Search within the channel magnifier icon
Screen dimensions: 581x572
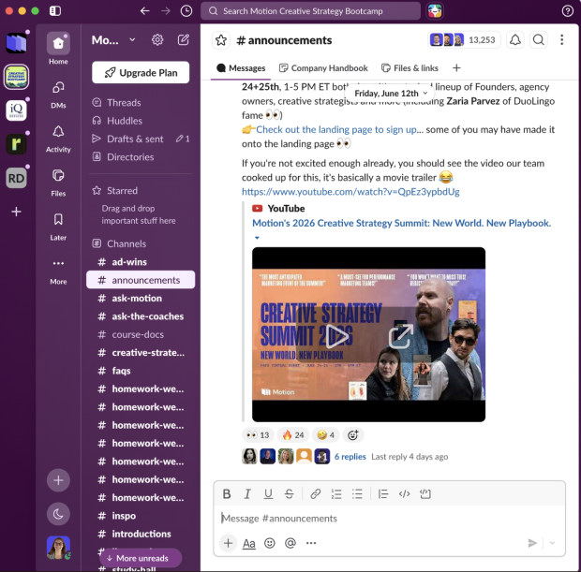539,40
